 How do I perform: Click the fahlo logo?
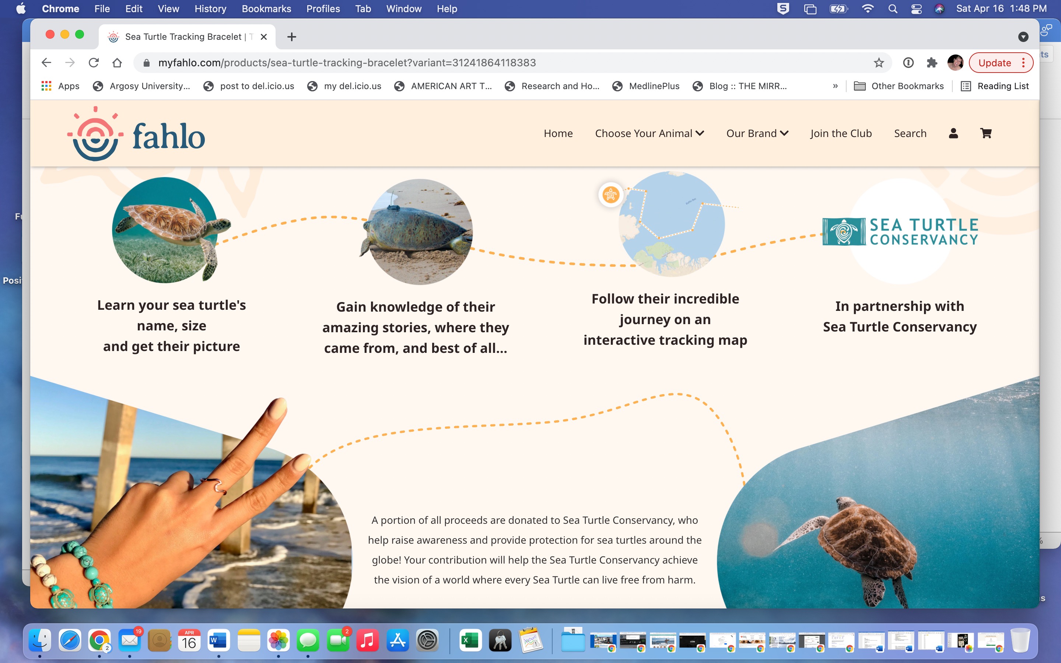point(136,134)
